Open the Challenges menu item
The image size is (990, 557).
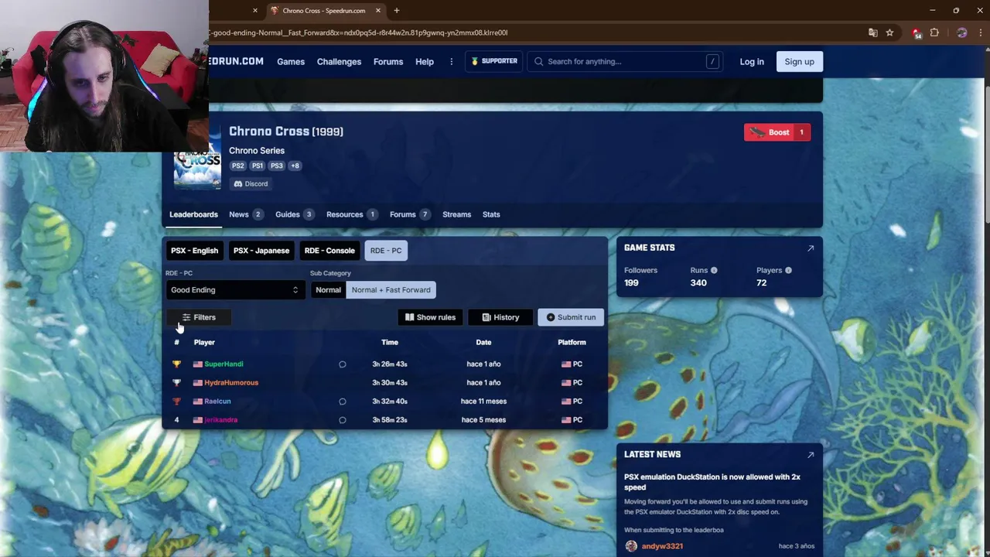(339, 62)
